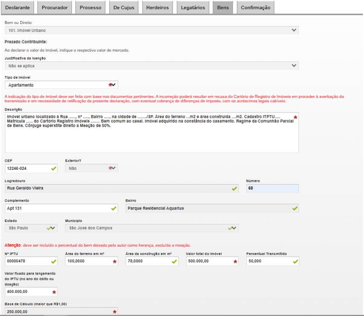Switch to the Legatários tab
364x316 pixels.
click(193, 7)
